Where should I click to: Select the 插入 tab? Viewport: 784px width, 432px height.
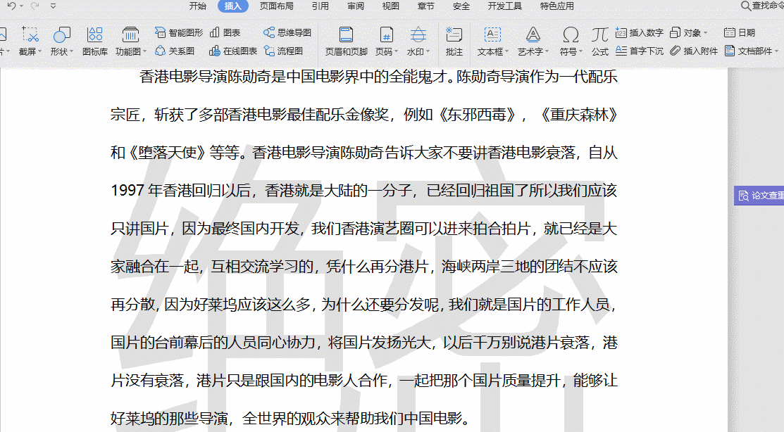(x=232, y=6)
